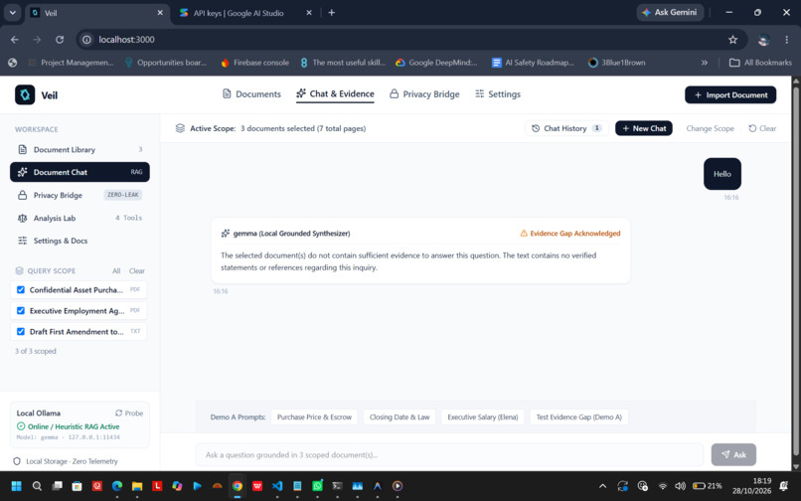Open File Explorer from taskbar
Image resolution: width=801 pixels, height=501 pixels.
tap(137, 486)
